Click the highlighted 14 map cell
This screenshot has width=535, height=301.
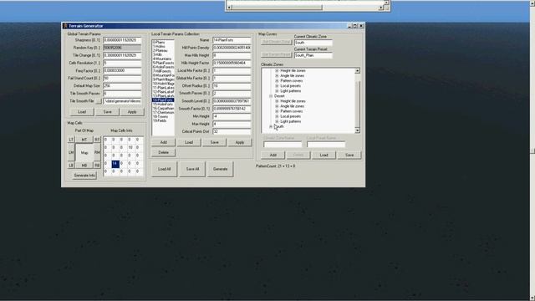[115, 164]
